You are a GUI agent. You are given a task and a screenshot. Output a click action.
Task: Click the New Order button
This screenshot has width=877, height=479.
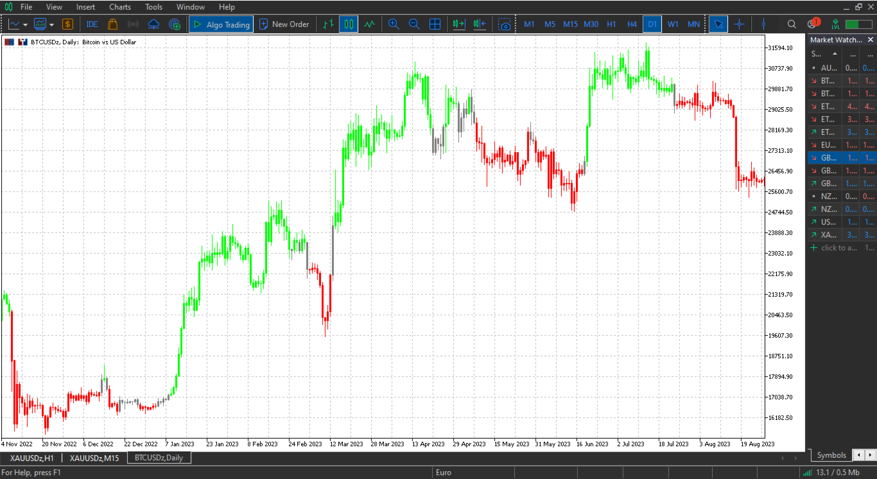click(x=284, y=24)
